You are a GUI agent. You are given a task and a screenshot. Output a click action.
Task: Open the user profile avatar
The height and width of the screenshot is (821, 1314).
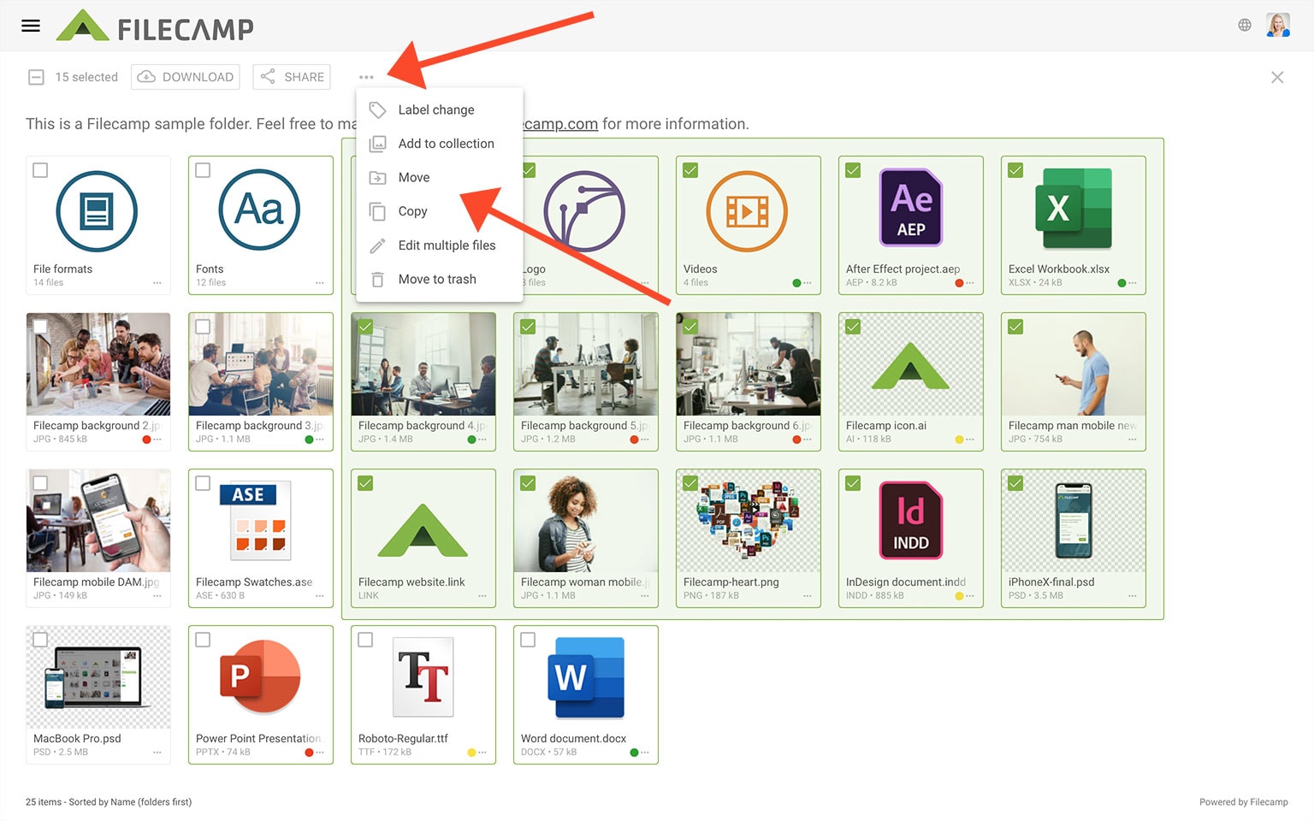1278,26
